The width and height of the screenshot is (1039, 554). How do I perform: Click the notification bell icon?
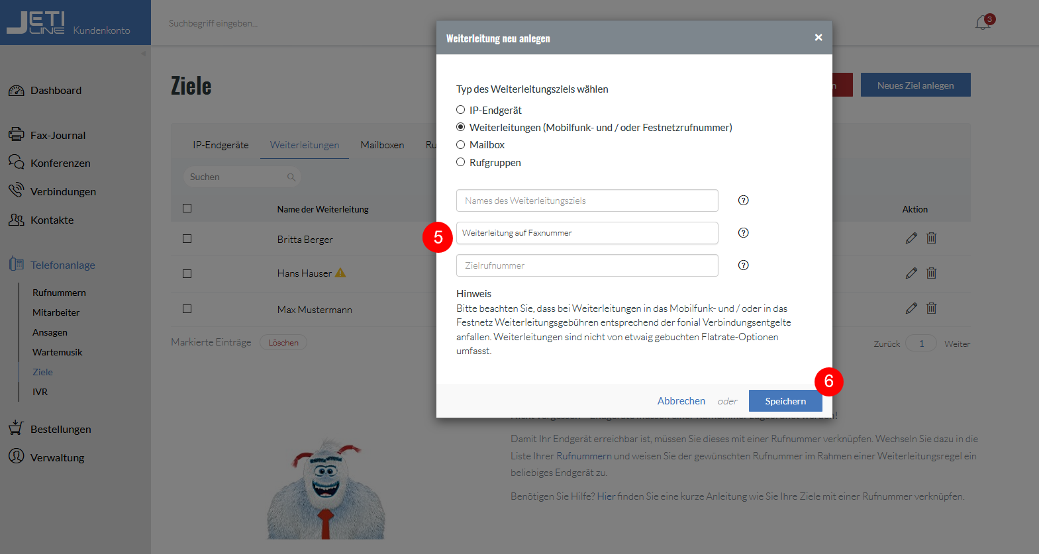point(983,23)
